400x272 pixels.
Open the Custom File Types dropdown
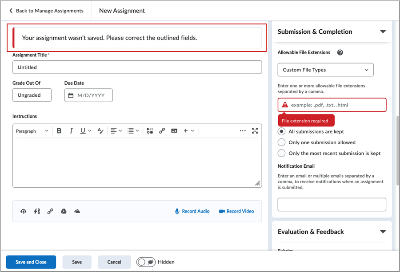pyautogui.click(x=325, y=70)
